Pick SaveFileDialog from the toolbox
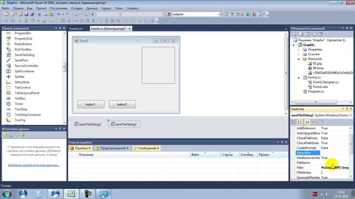Screen dimensions: 355x199 pos(24,55)
